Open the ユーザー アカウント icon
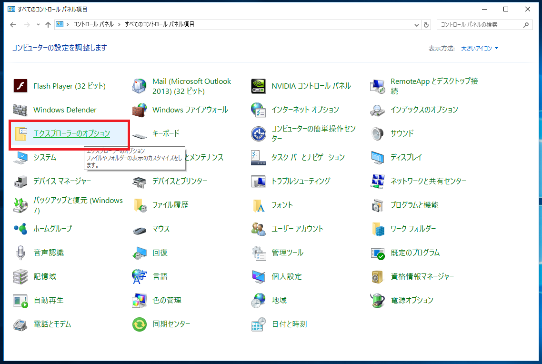542x364 pixels. 259,229
